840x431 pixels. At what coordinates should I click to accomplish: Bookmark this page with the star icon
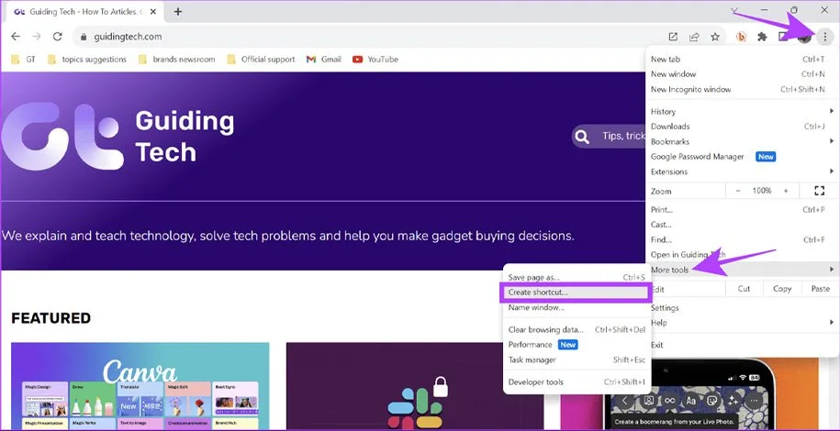tap(715, 37)
